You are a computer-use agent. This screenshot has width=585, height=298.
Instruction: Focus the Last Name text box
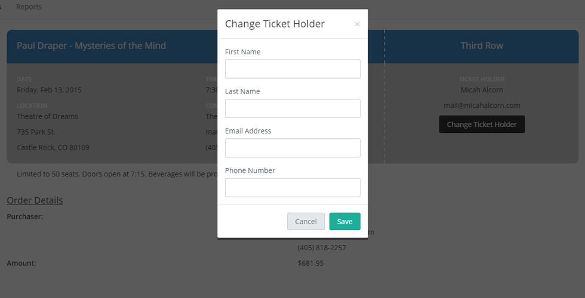tap(292, 108)
